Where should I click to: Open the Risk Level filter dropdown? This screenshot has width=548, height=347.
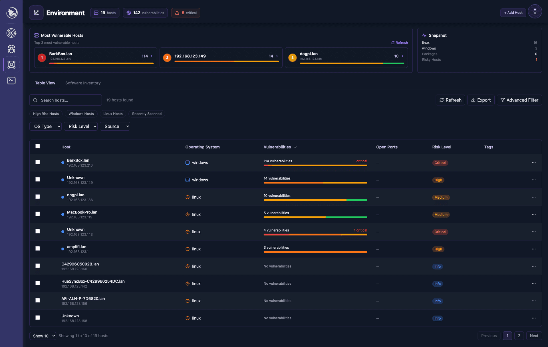tap(81, 126)
